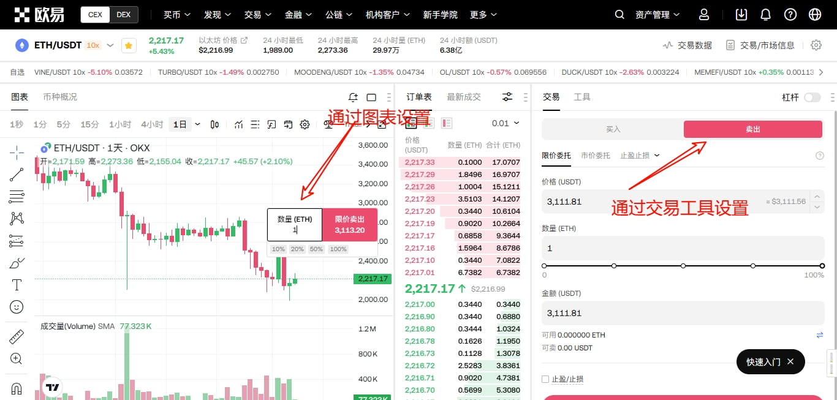
Task: Select the text annotation tool
Action: pyautogui.click(x=17, y=284)
